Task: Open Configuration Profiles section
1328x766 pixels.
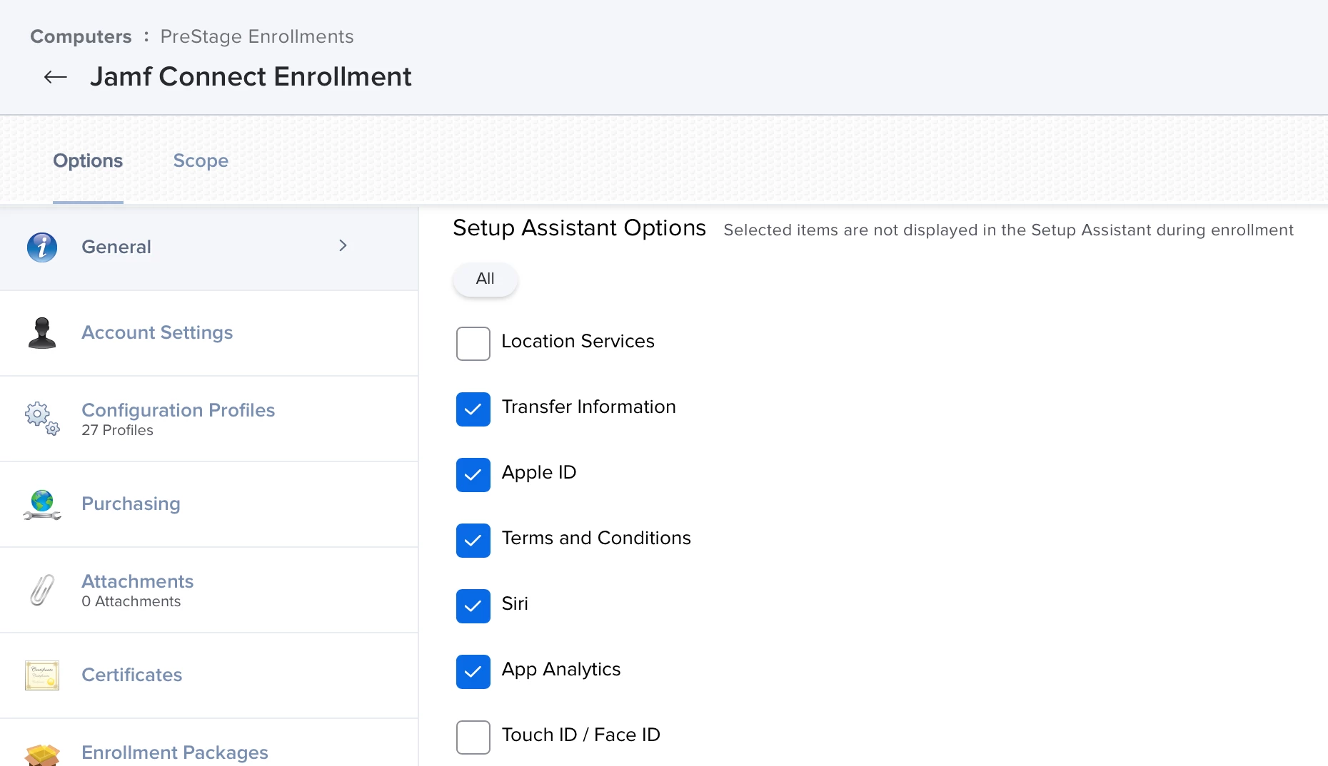Action: click(209, 419)
